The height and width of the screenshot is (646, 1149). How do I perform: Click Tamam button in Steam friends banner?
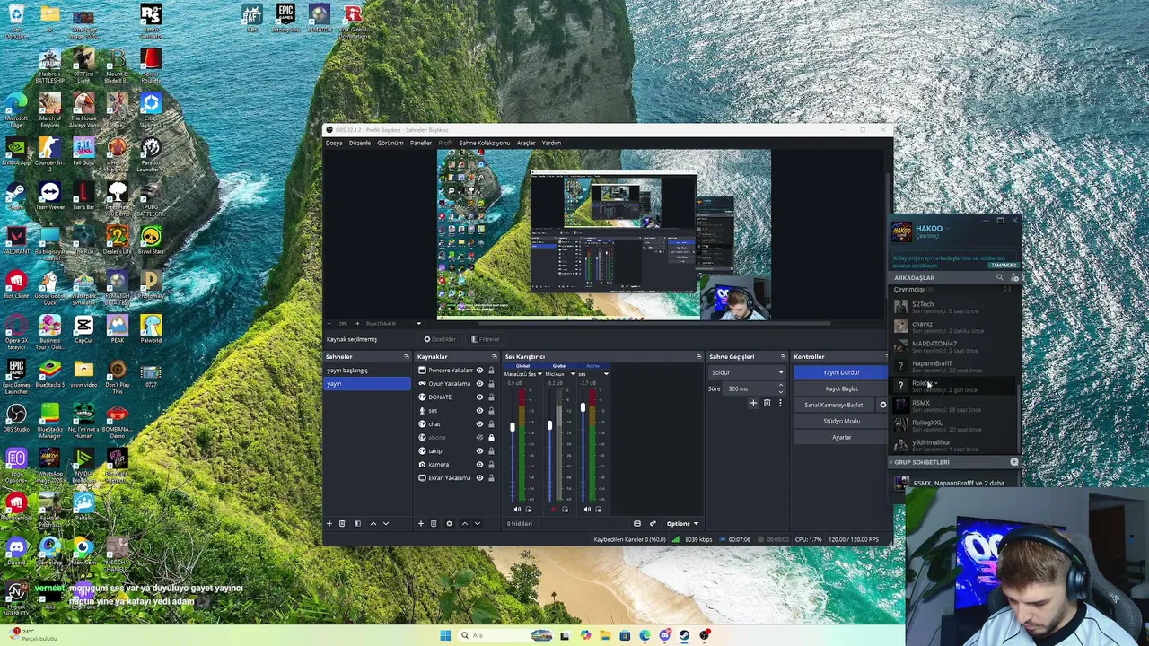1003,266
